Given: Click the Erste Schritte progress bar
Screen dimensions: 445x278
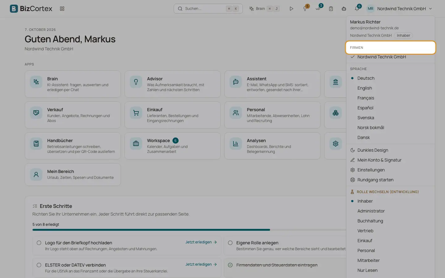Looking at the screenshot, I should (189, 230).
